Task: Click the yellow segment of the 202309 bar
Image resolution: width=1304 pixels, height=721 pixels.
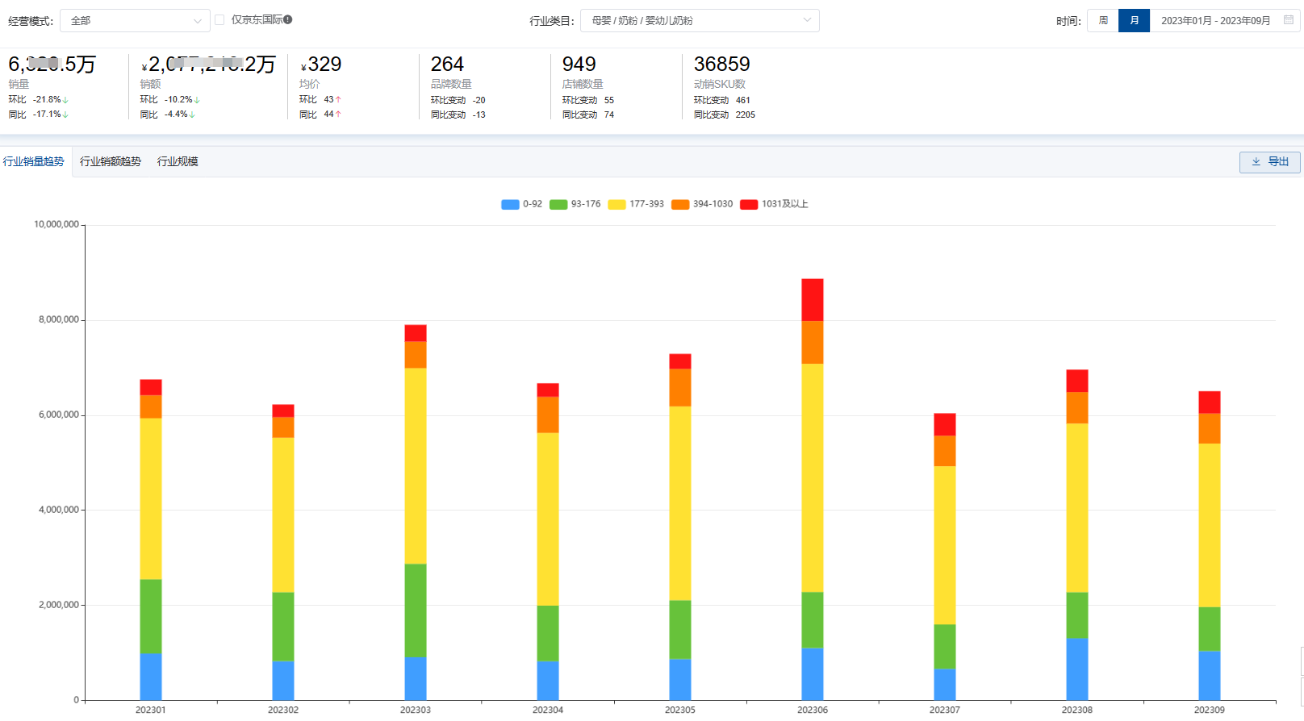Action: tap(1210, 525)
